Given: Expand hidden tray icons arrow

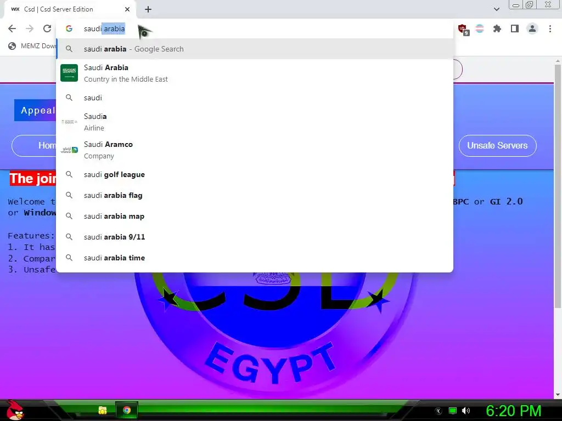Looking at the screenshot, I should [439, 411].
